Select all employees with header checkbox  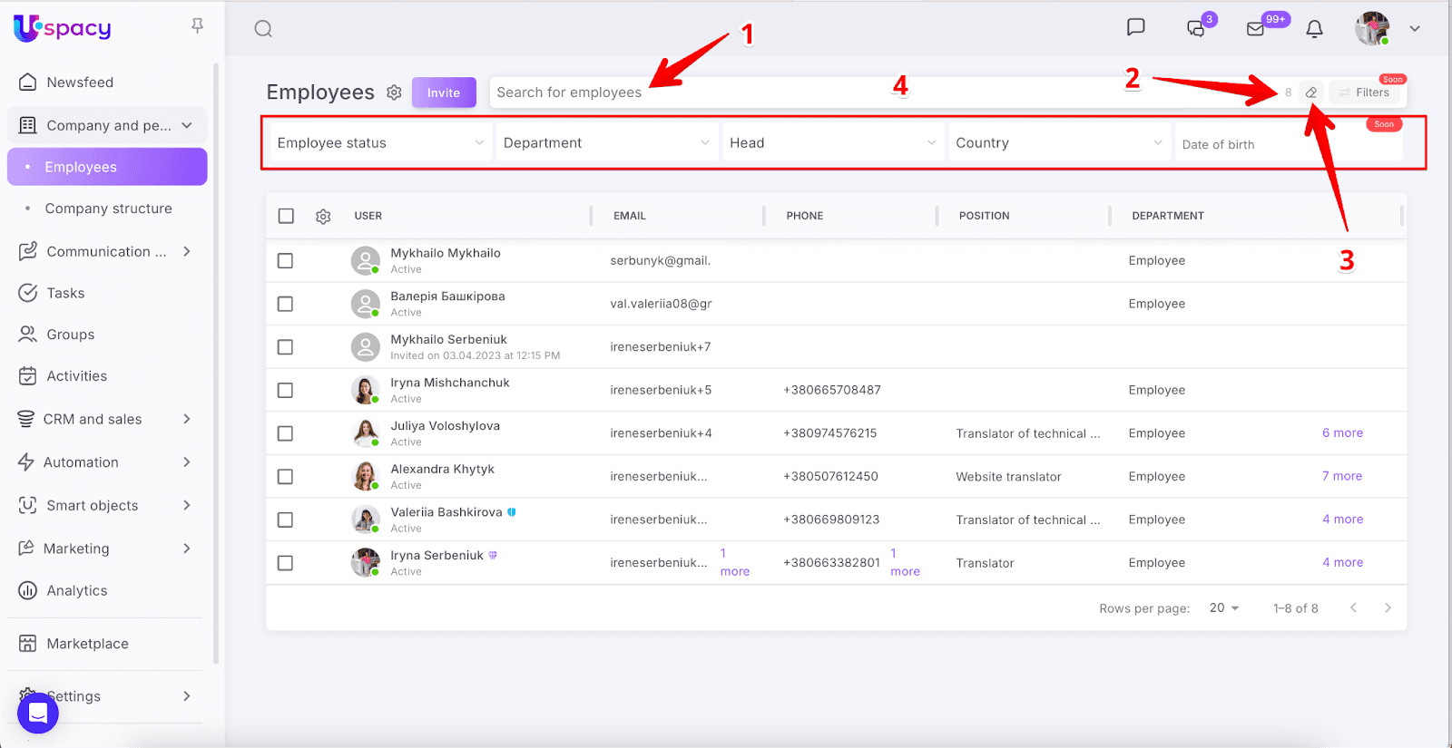click(286, 216)
